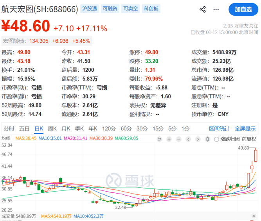This screenshot has height=221, width=261.
Task: Switch to the 分时 chart tab
Action: pyautogui.click(x=9, y=129)
